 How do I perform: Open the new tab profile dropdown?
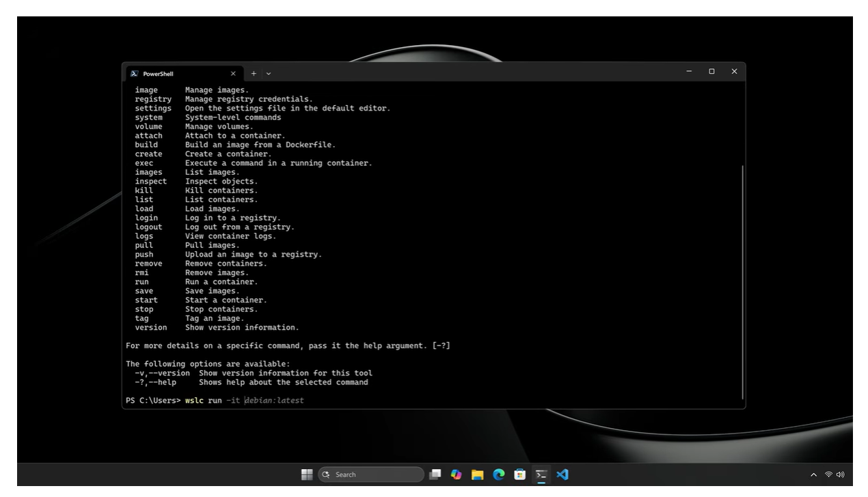(x=269, y=73)
